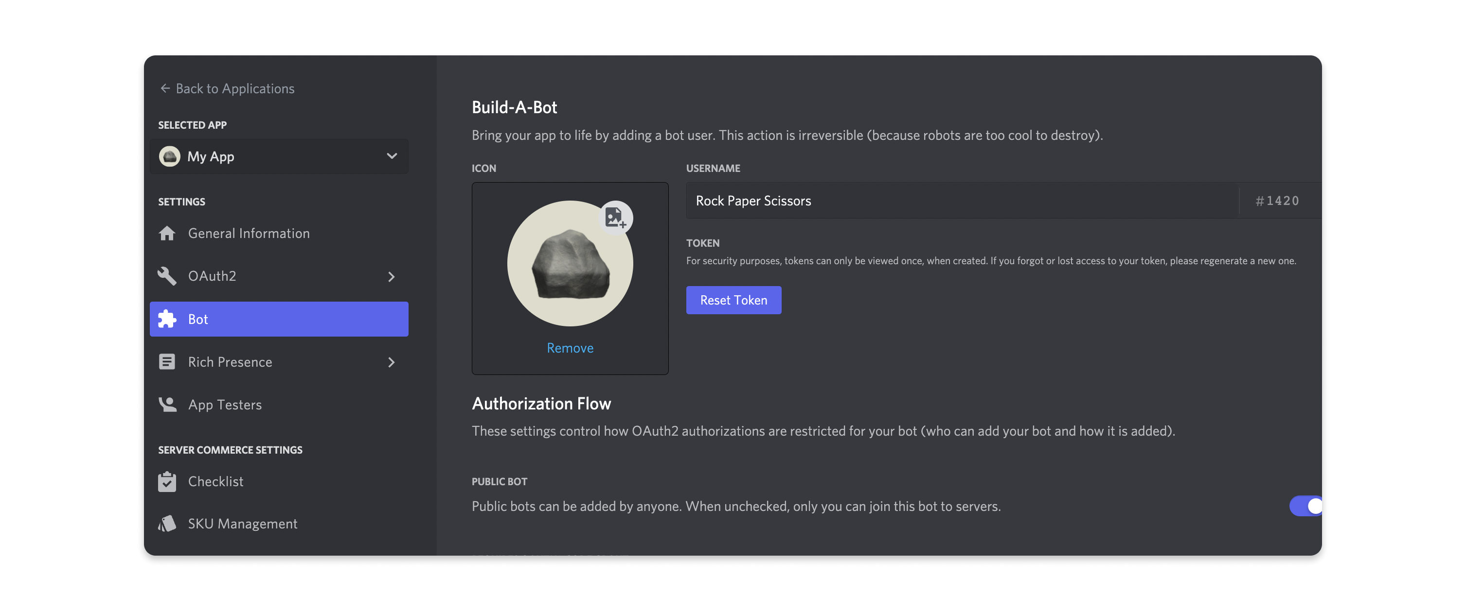Viewport: 1466px width, 611px height.
Task: Navigate Back to Applications link
Action: [x=226, y=88]
